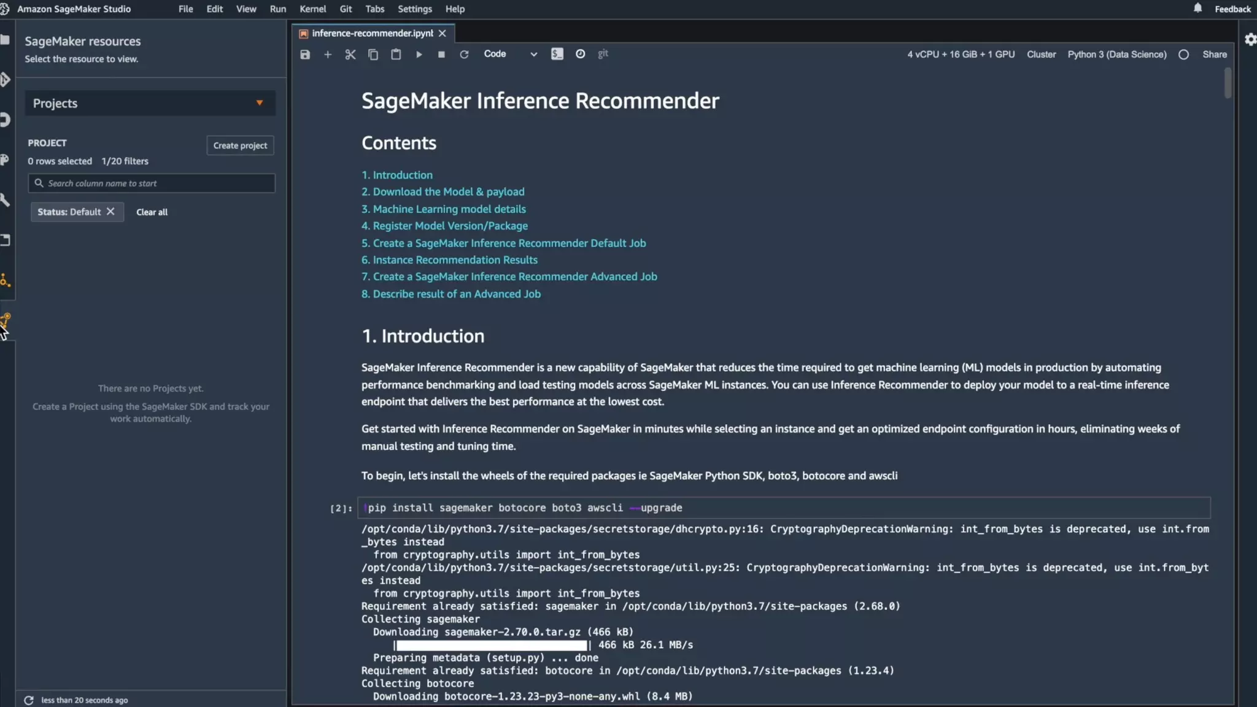Follow the Instance Recommendation Results link
The image size is (1257, 707).
(x=455, y=260)
